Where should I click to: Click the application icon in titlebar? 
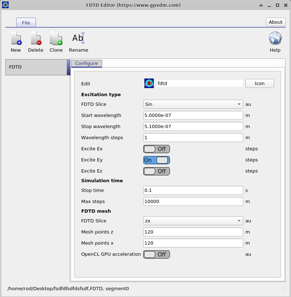coord(5,5)
